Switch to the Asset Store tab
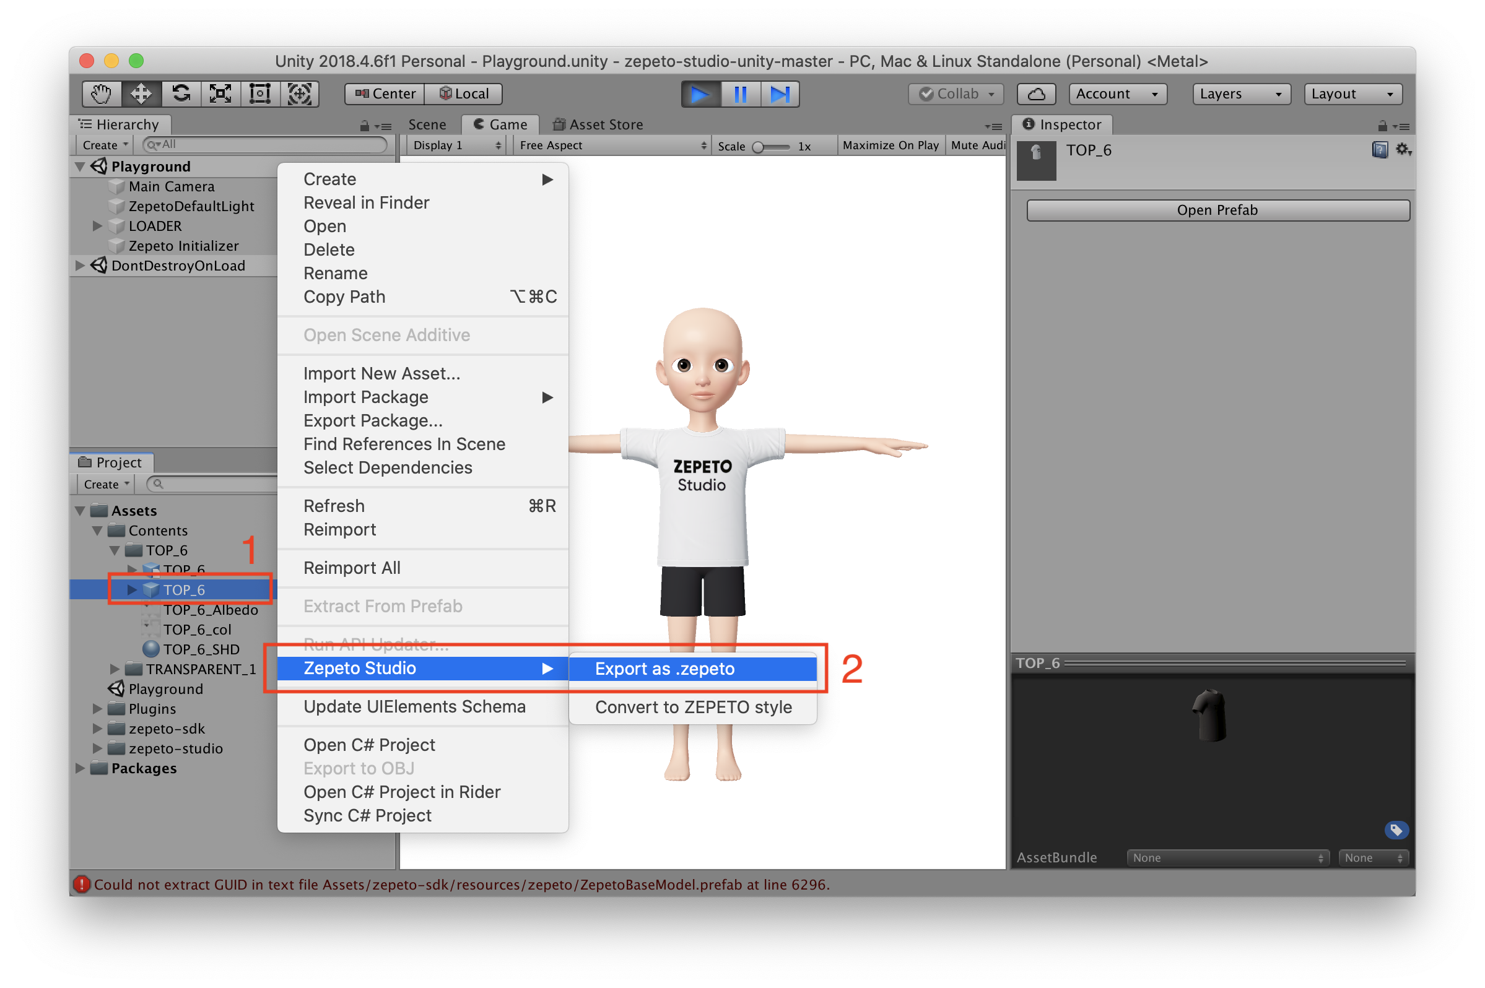 point(598,125)
